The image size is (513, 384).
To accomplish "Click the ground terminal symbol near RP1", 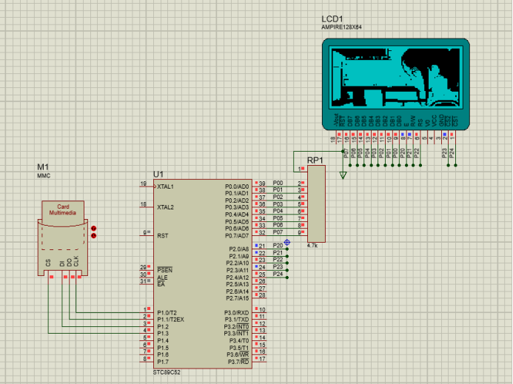I will click(342, 175).
